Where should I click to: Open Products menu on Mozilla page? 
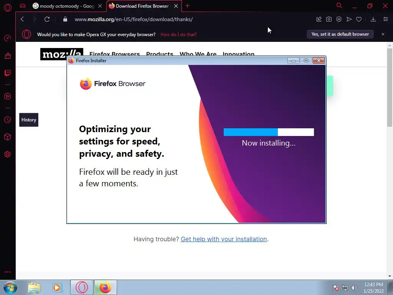click(160, 54)
